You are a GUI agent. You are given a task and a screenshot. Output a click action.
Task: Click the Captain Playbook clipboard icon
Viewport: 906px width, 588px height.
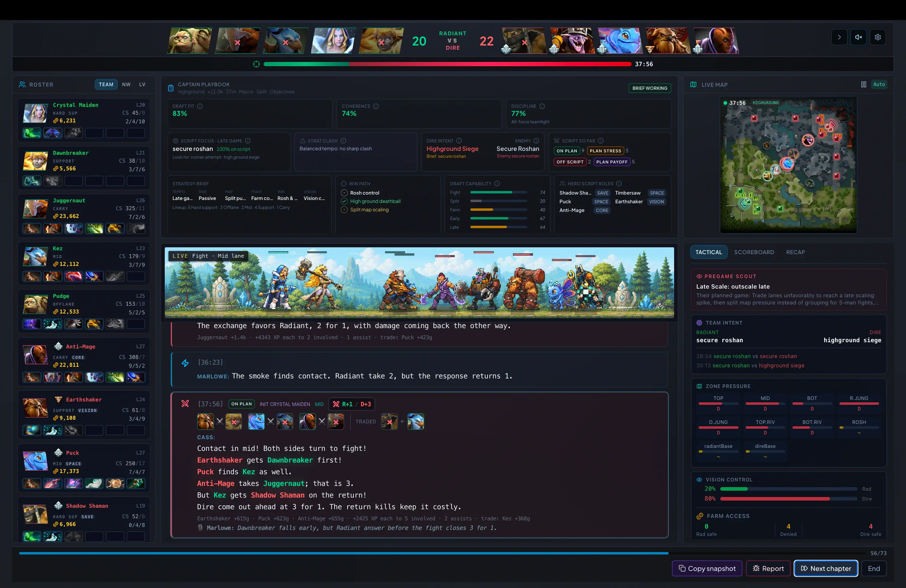[171, 88]
